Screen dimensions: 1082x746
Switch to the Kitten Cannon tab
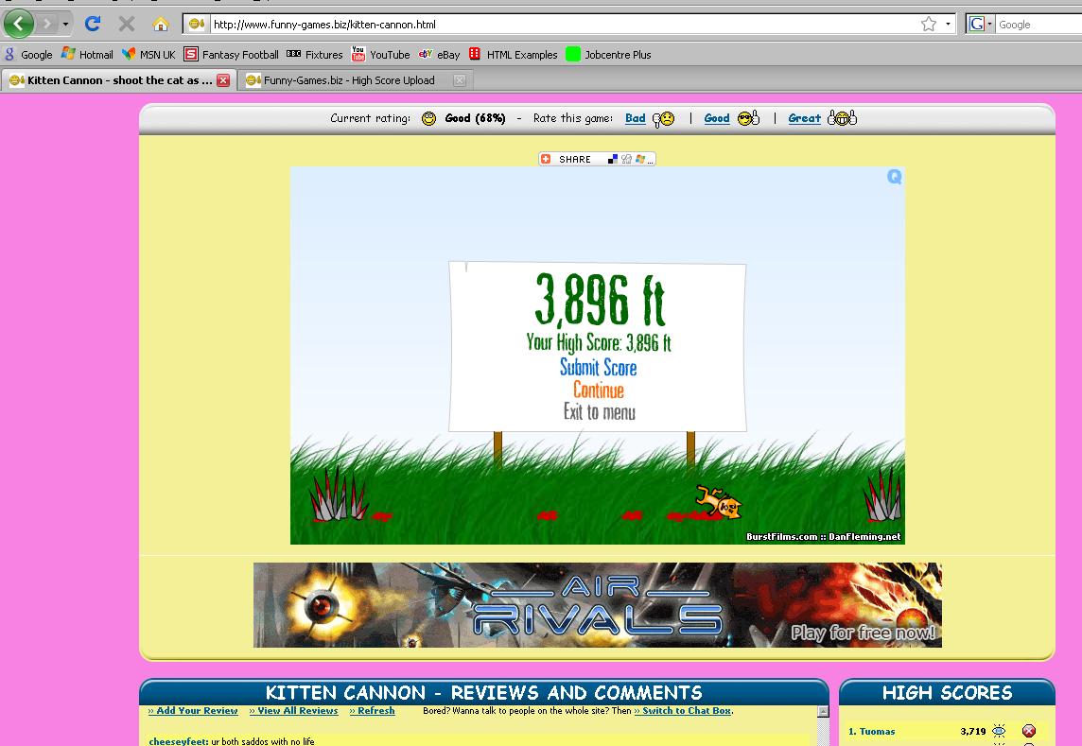(x=118, y=80)
